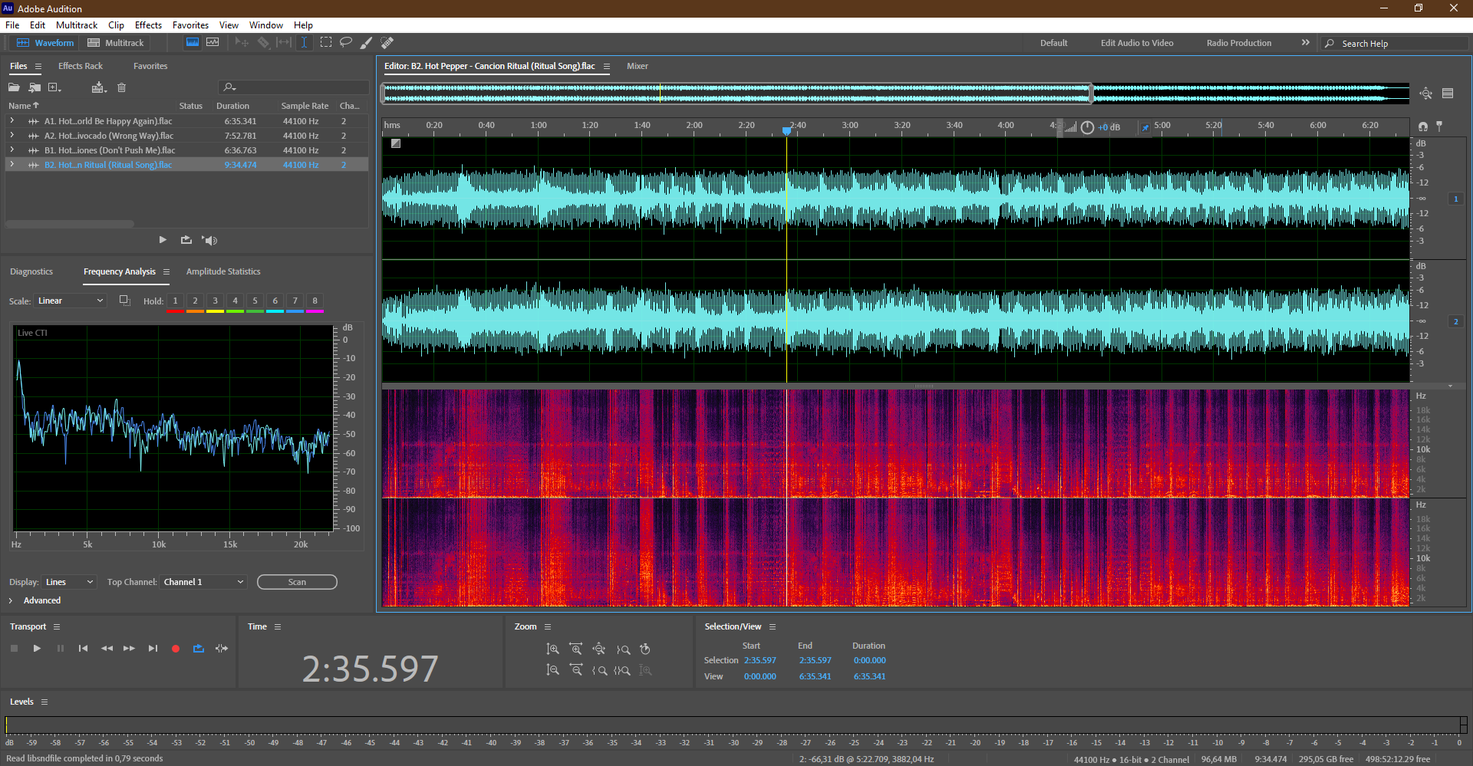This screenshot has width=1473, height=766.
Task: Toggle Show Spectral Pitch Display
Action: click(x=213, y=43)
